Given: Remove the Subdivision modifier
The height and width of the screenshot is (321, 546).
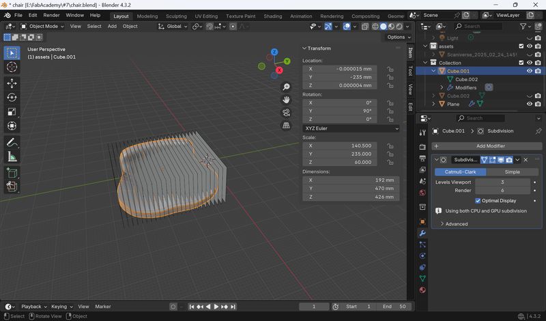Looking at the screenshot, I should click(526, 160).
